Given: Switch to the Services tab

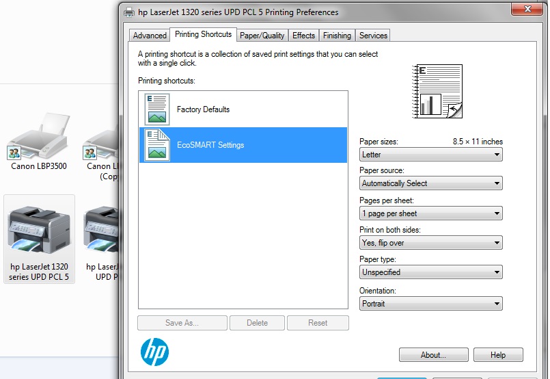Looking at the screenshot, I should tap(373, 36).
